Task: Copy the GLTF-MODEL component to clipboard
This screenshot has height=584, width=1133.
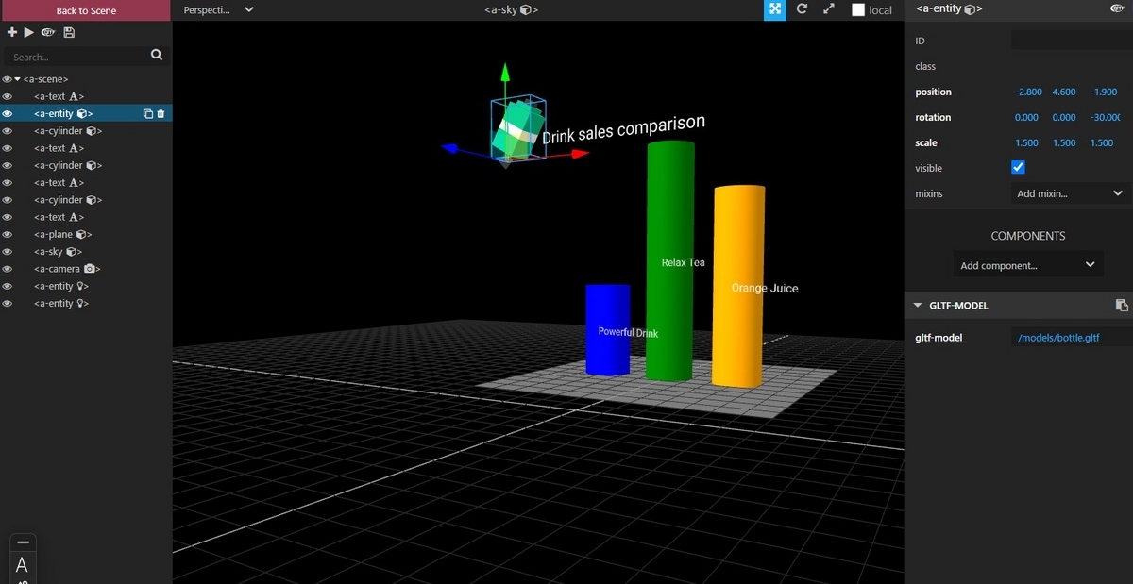Action: [1121, 306]
